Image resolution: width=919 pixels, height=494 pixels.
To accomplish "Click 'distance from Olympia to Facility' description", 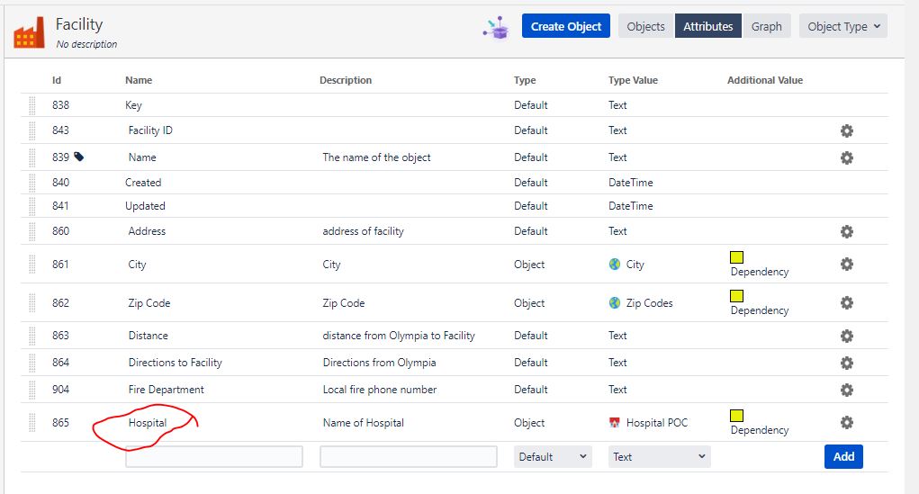I will click(399, 336).
